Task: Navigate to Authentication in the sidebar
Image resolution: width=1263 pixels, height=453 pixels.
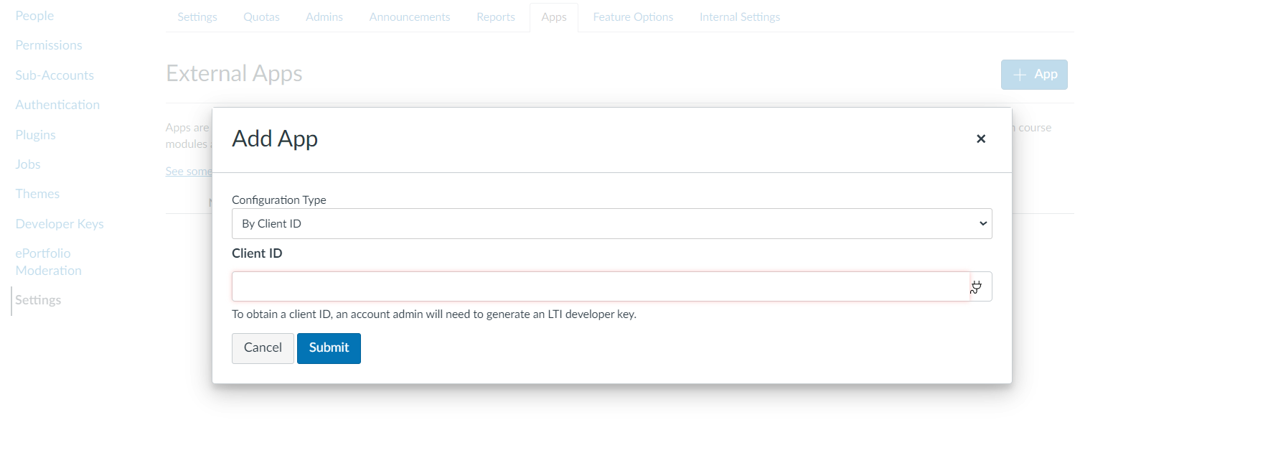Action: pyautogui.click(x=57, y=105)
